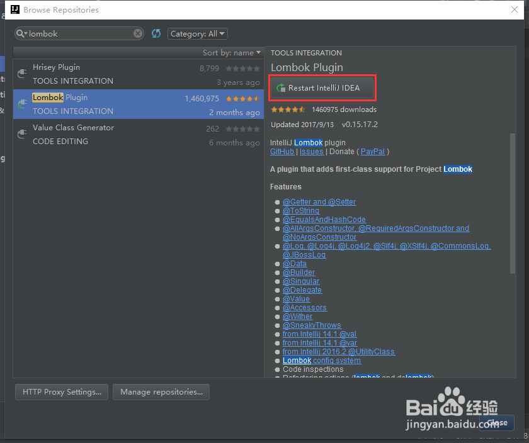
Task: Open the @Singular link
Action: point(301,281)
